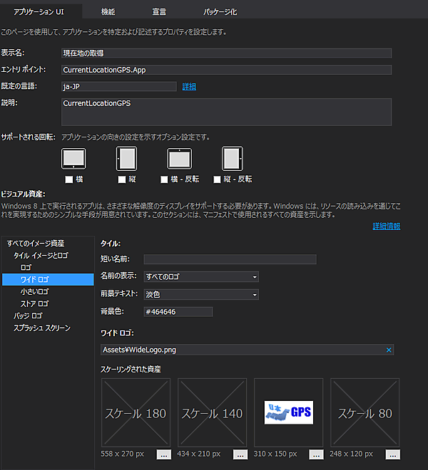This screenshot has width=428, height=470.
Task: Select the GPS wide logo thumbnail
Action: tap(288, 412)
